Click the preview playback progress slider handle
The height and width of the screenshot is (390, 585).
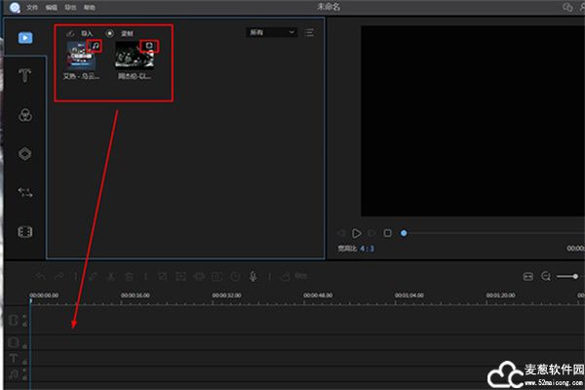pyautogui.click(x=404, y=233)
